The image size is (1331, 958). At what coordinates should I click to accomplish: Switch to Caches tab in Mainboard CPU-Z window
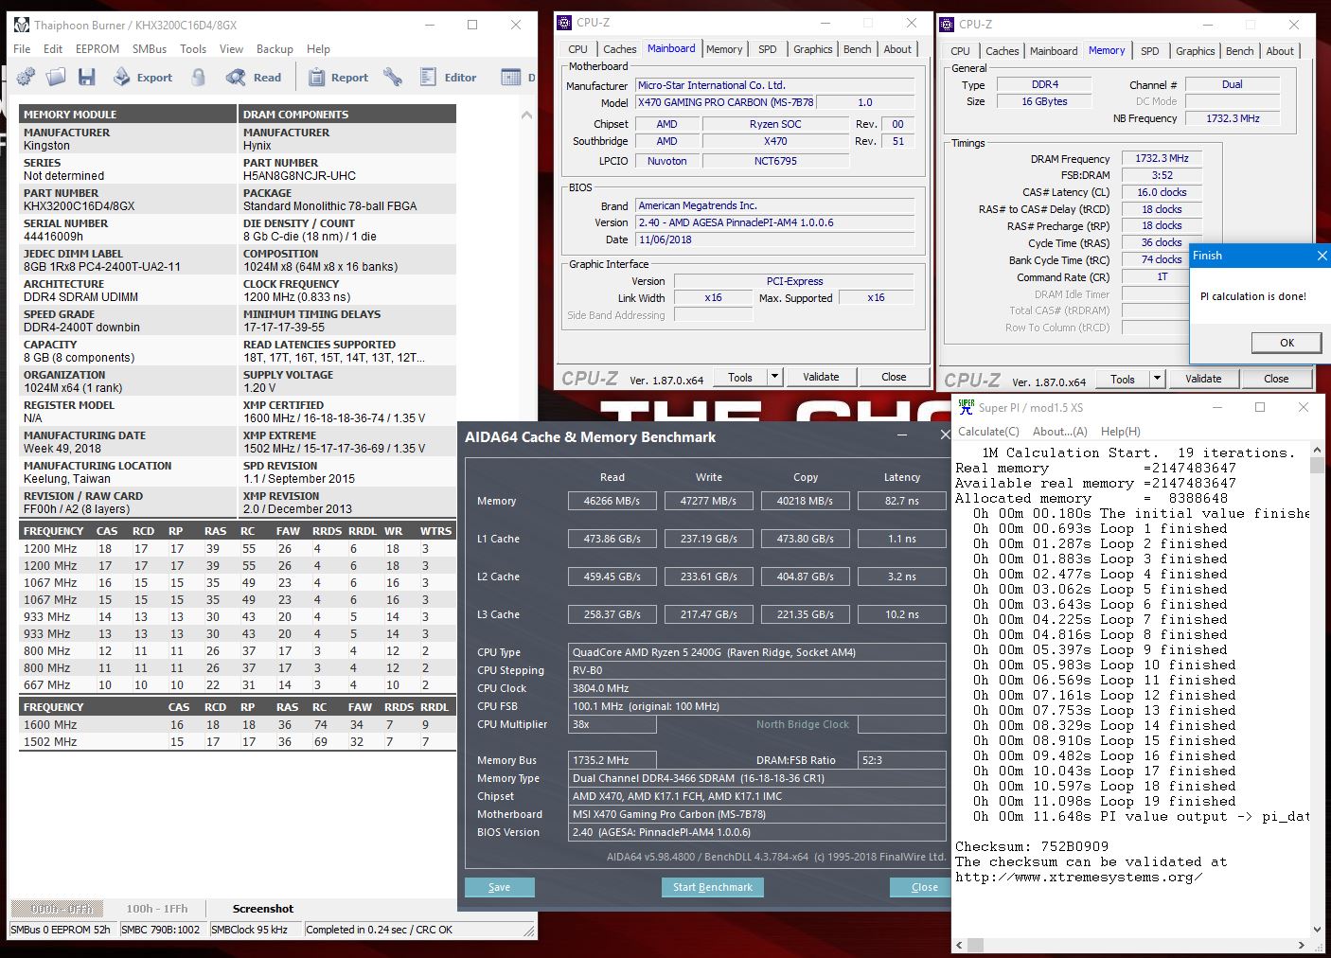(x=619, y=49)
